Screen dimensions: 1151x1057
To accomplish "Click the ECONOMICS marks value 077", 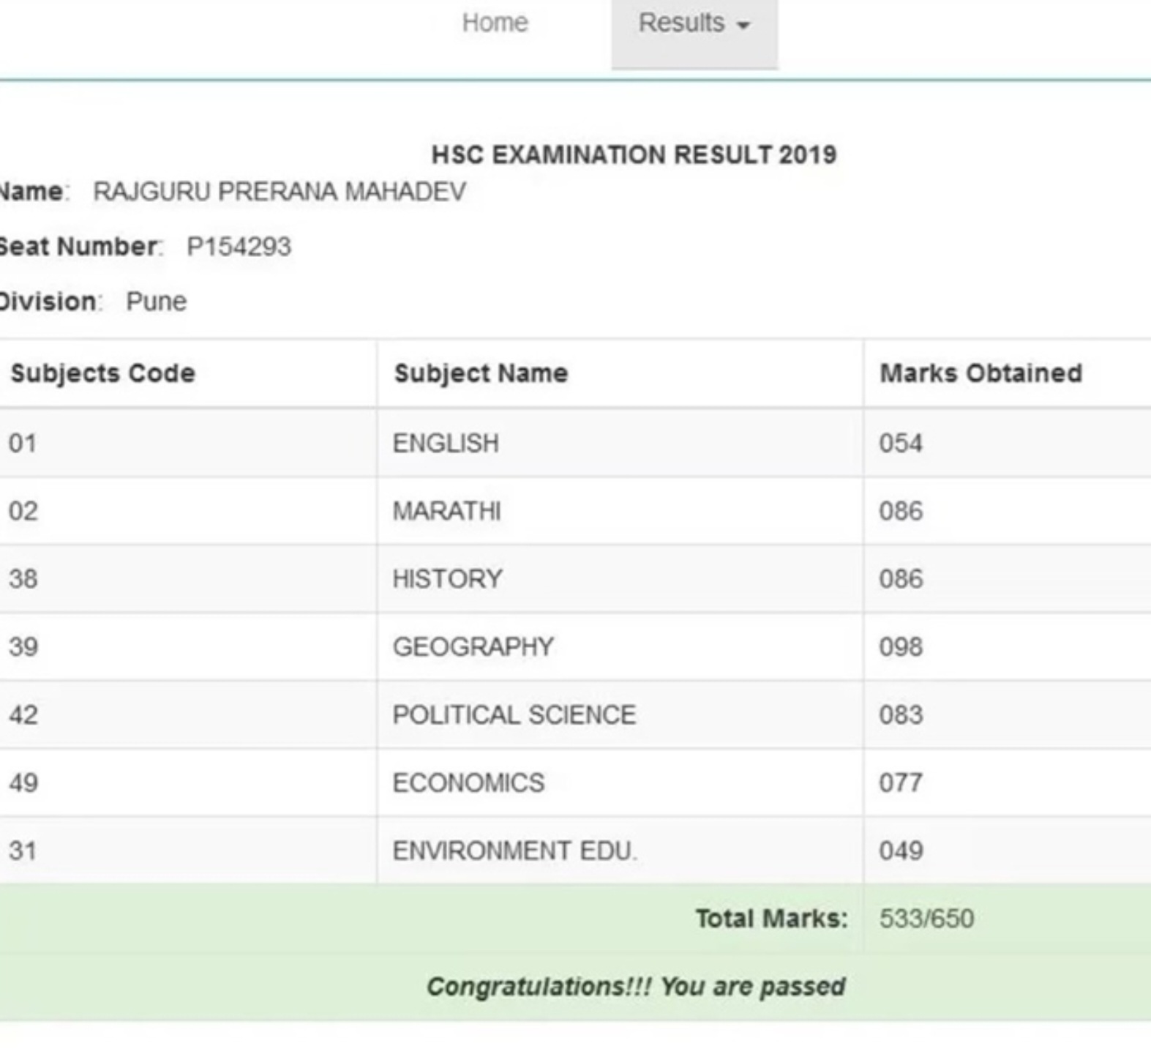I will (x=900, y=783).
